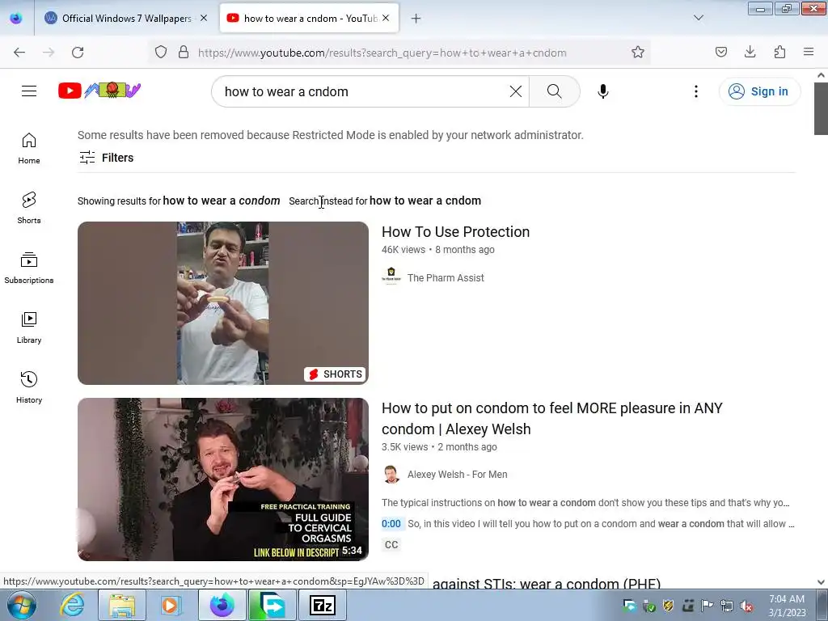Click 'how to wear a condom' corrected query
Viewport: 828px width, 621px height.
click(222, 201)
